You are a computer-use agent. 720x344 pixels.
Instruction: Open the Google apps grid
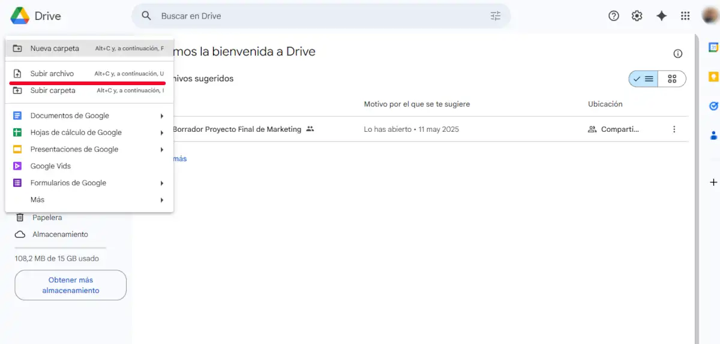coord(685,16)
